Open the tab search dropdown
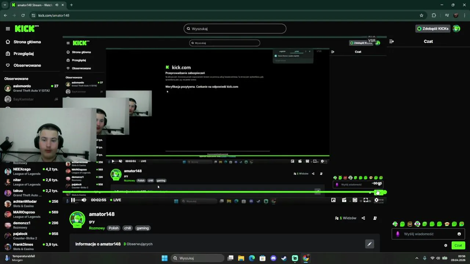Viewport: 470px width, 264px height. point(5,5)
